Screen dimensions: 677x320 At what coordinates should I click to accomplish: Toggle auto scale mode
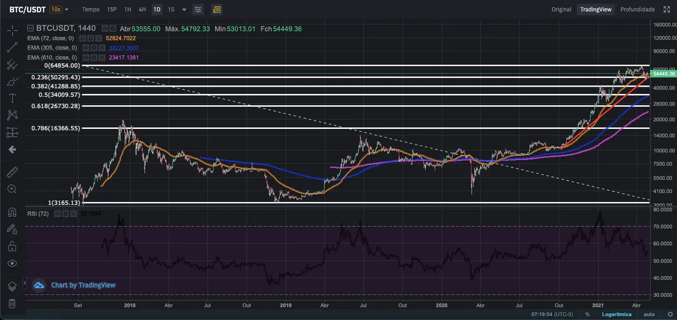649,314
